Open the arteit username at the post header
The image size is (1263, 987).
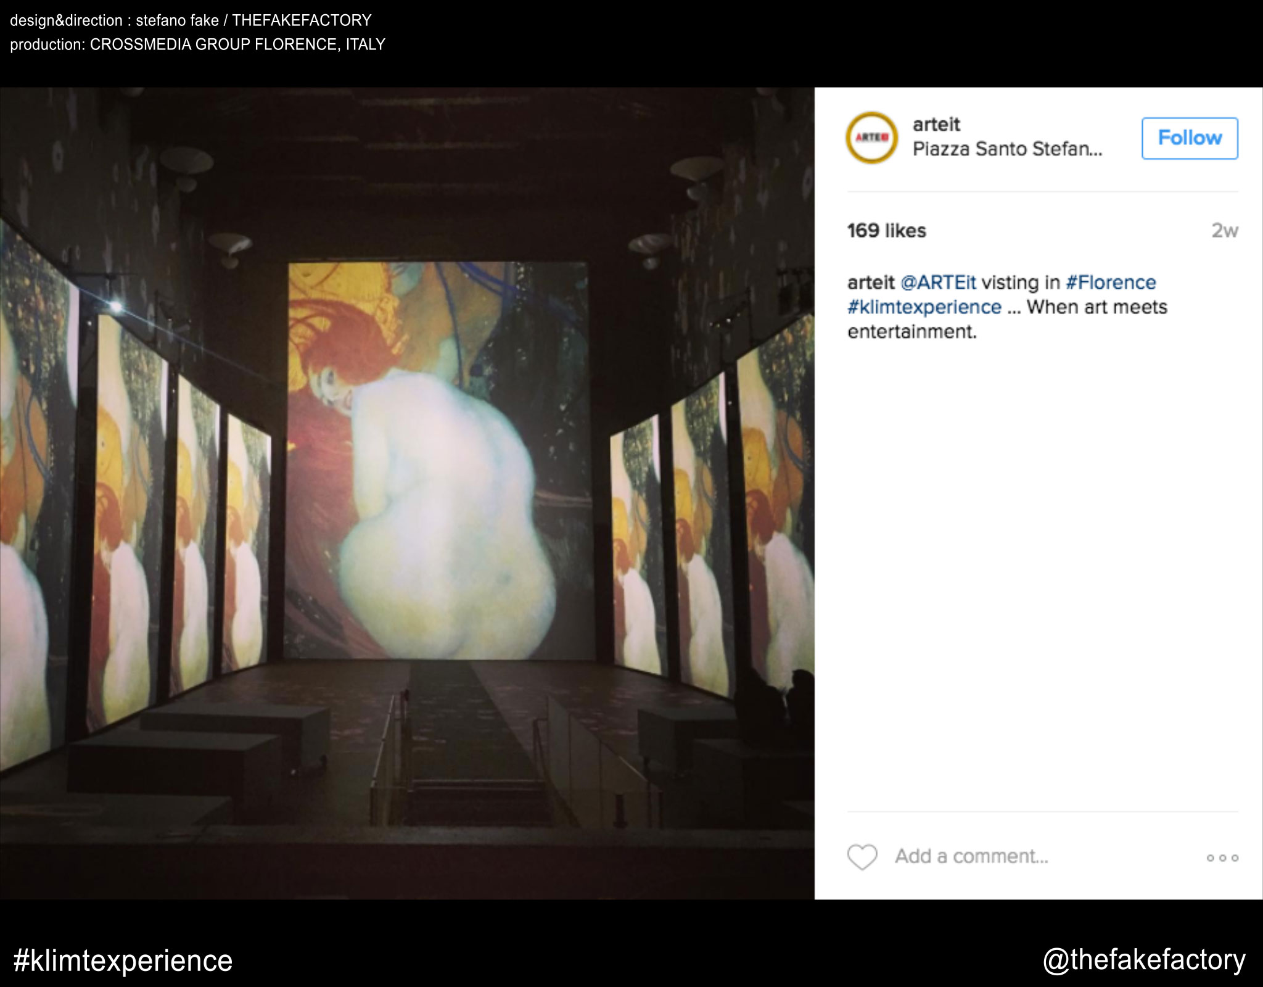(936, 125)
